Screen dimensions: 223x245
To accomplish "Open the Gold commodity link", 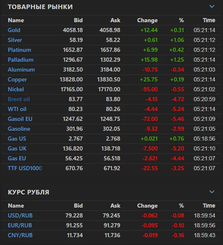I will [14, 30].
